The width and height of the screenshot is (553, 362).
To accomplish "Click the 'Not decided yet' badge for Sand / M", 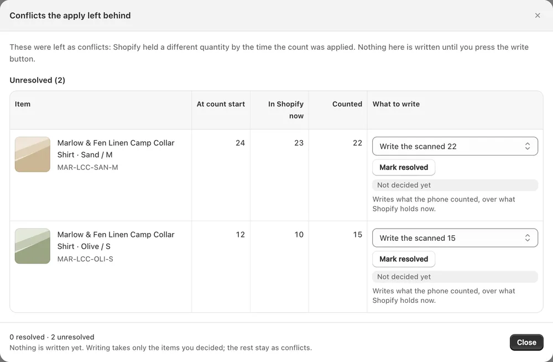I will coord(455,185).
